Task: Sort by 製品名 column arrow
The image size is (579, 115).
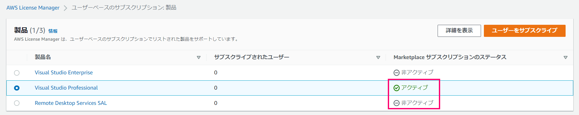Action: [x=199, y=58]
